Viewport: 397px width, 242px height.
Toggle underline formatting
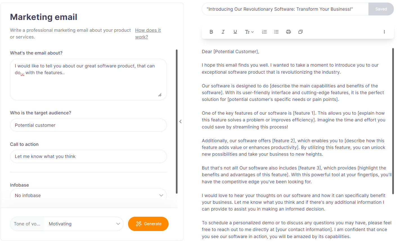[235, 31]
